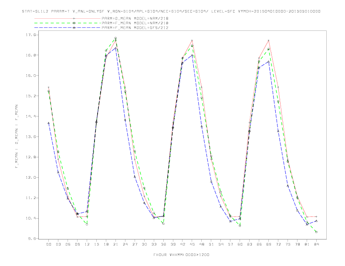Click x-axis forecast hour label 60

(240, 244)
